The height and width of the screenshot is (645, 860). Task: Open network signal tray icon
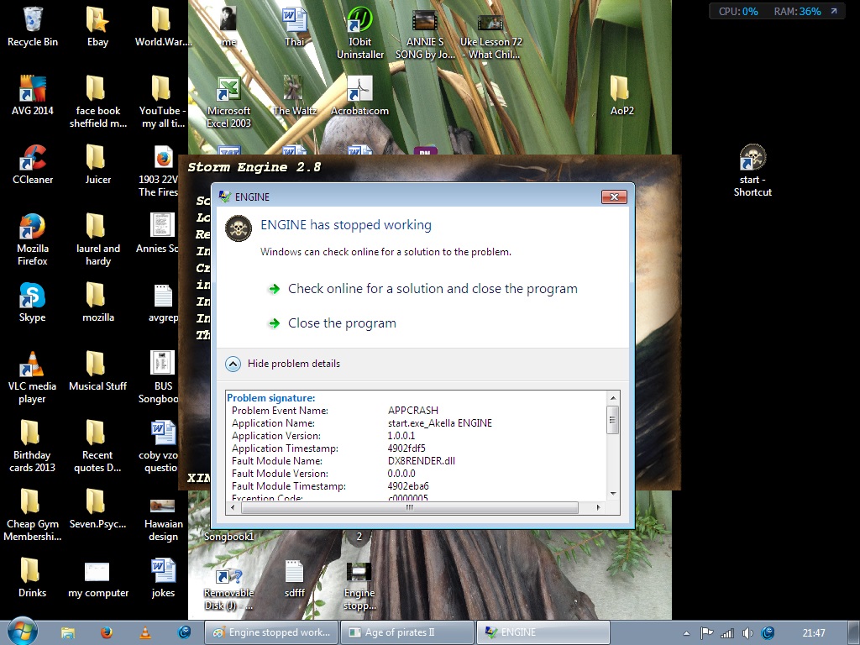tap(727, 633)
